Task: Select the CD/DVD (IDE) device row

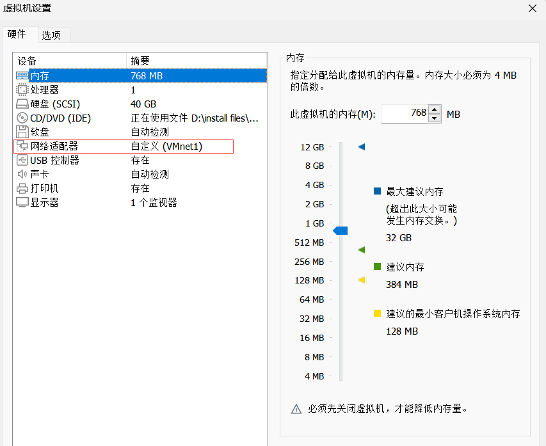Action: tap(141, 118)
